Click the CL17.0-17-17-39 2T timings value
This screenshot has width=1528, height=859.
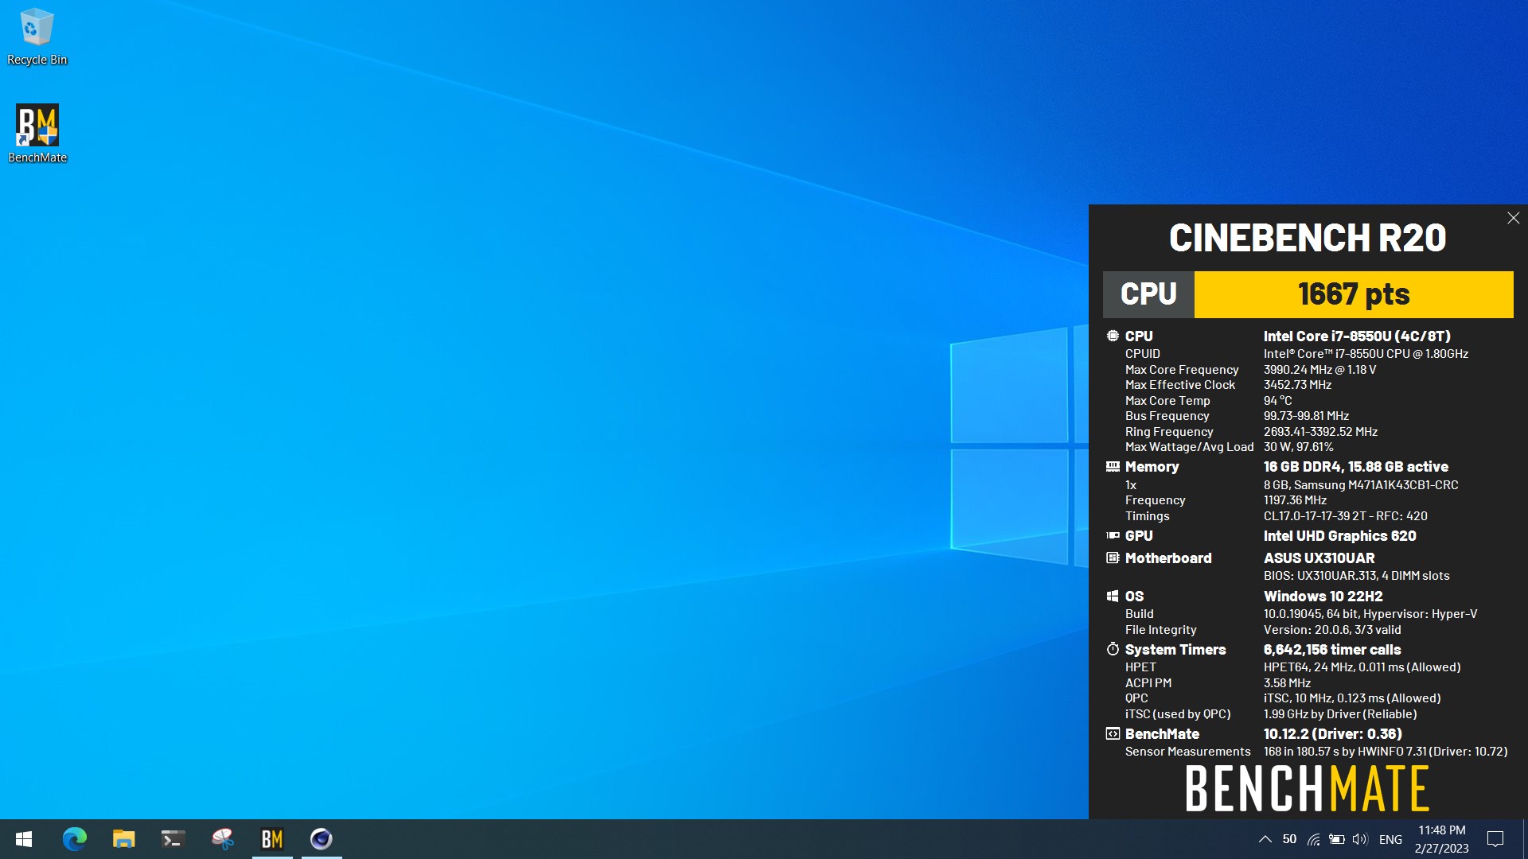point(1346,516)
